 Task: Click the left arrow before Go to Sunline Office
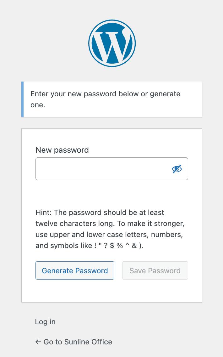point(38,342)
